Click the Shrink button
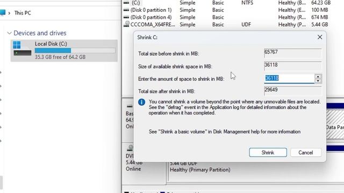This screenshot has width=344, height=193. pyautogui.click(x=268, y=152)
